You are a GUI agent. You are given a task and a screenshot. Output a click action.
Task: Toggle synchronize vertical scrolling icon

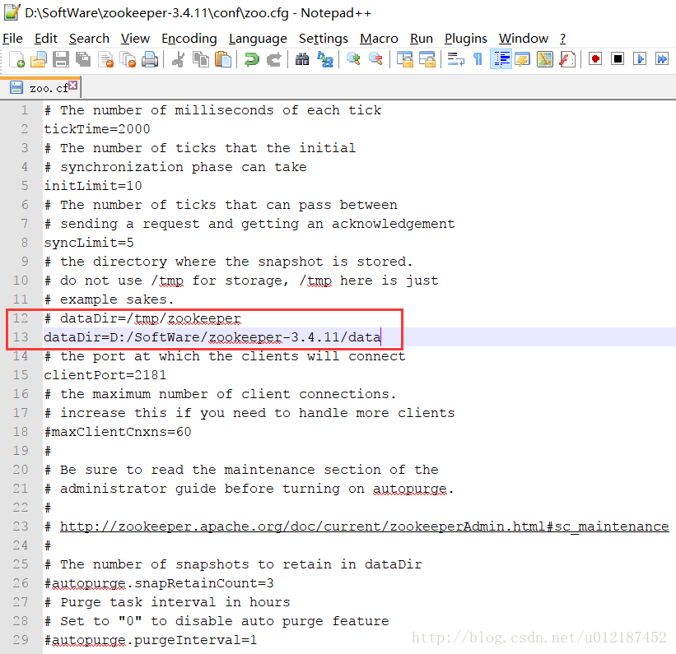(x=404, y=59)
